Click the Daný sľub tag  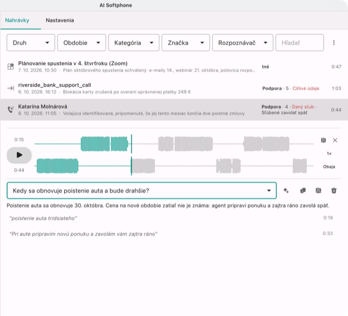[x=303, y=107]
